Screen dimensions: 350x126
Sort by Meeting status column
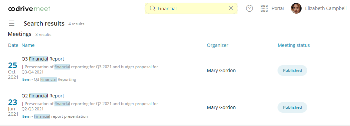point(294,45)
